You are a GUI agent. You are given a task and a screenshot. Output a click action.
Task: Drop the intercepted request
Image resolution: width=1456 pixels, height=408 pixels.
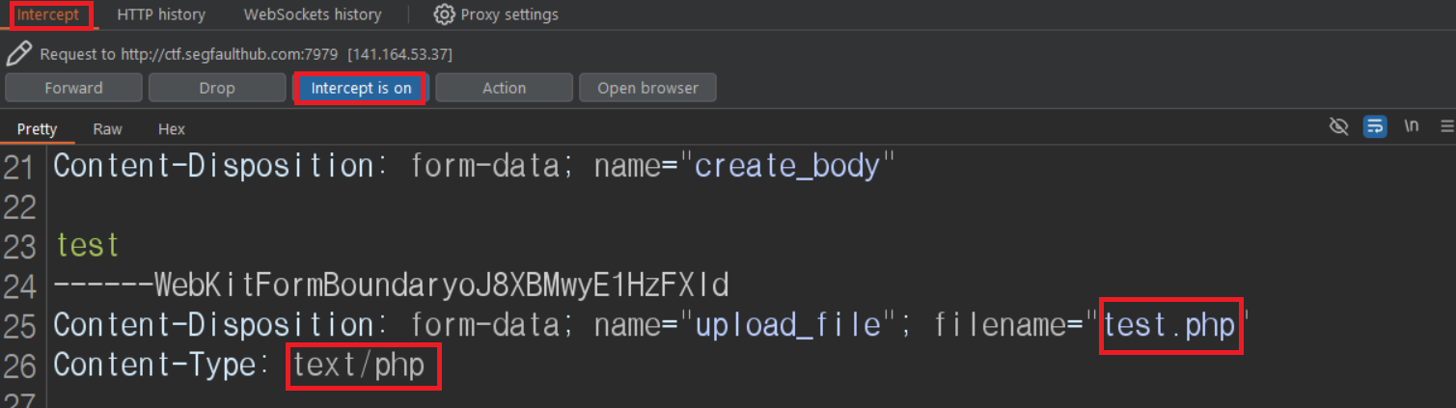click(x=217, y=88)
